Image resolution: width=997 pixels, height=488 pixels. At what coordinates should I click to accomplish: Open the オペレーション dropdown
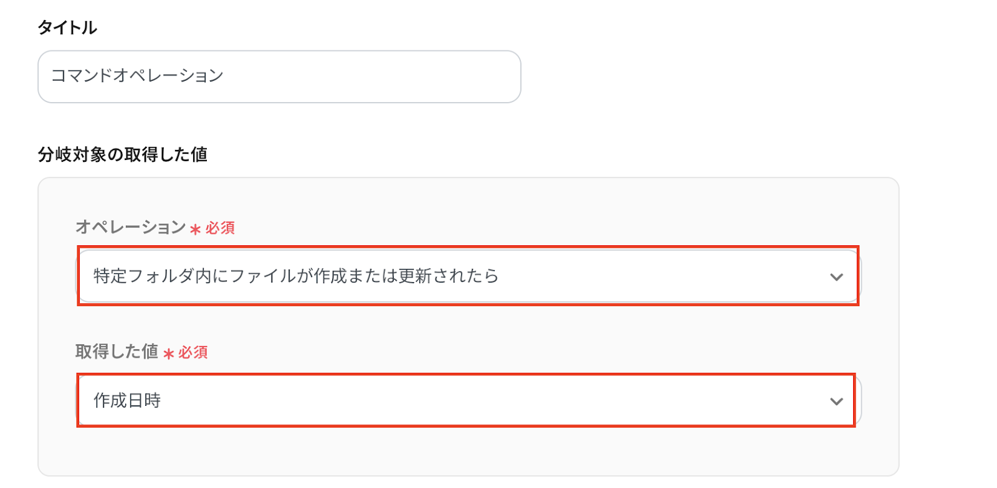pos(467,276)
